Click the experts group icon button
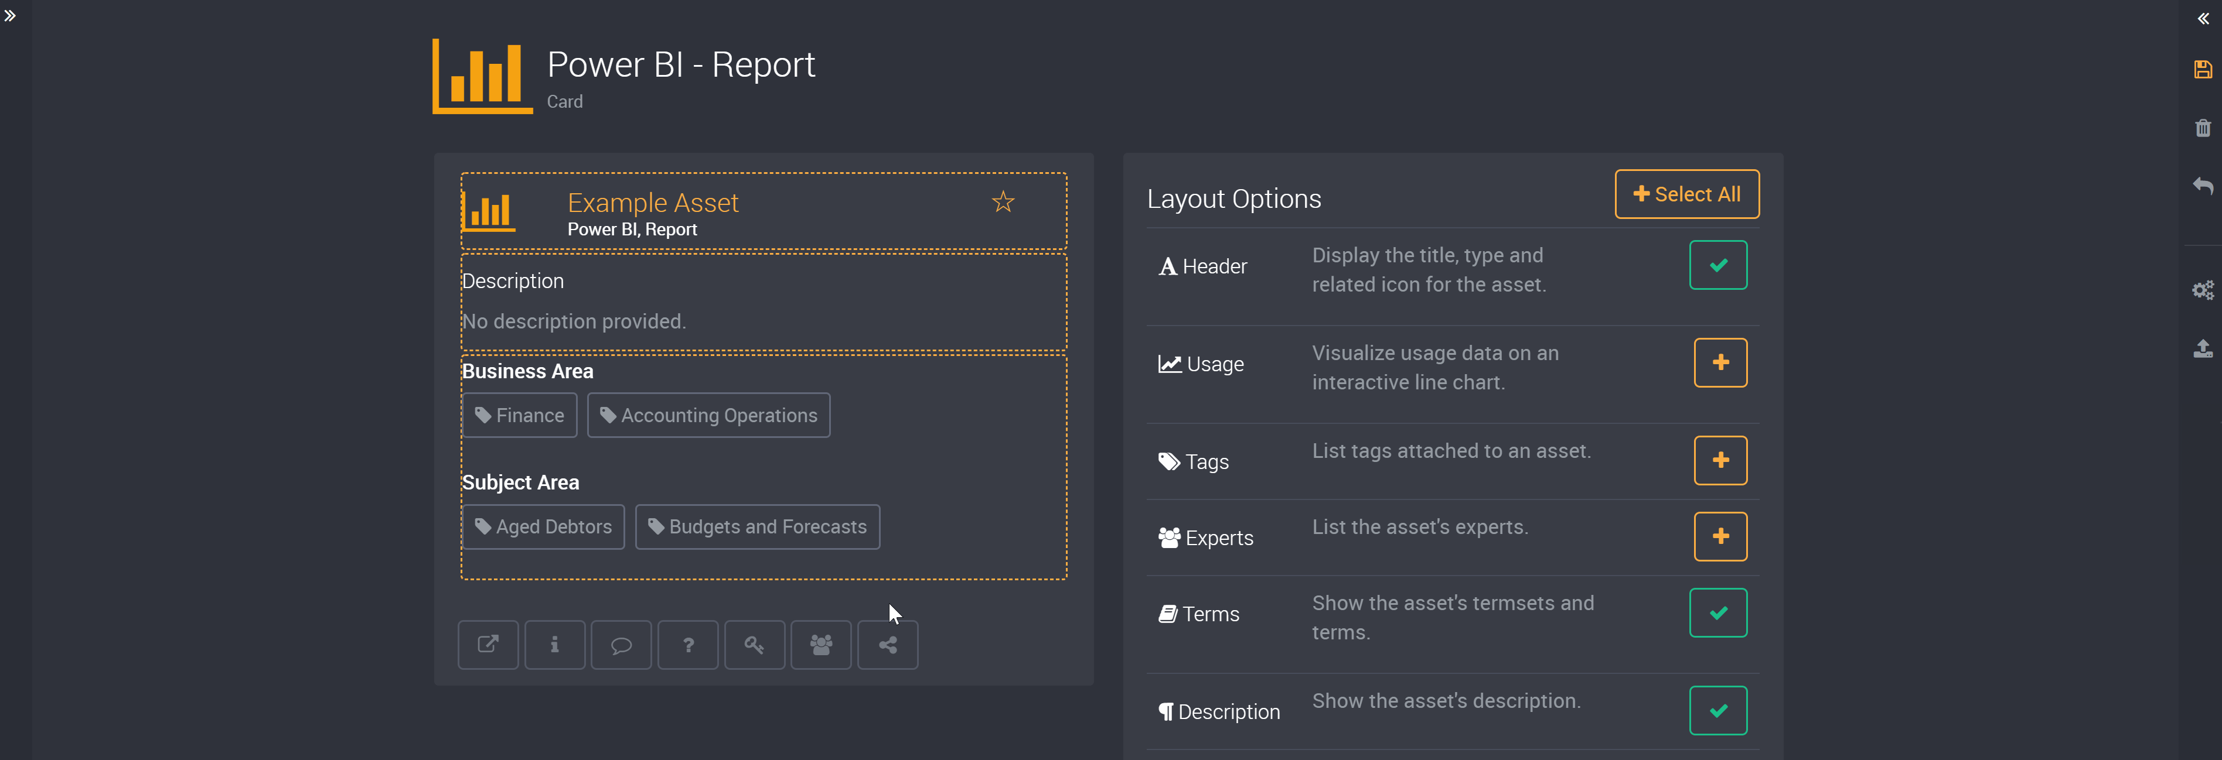 click(x=821, y=645)
